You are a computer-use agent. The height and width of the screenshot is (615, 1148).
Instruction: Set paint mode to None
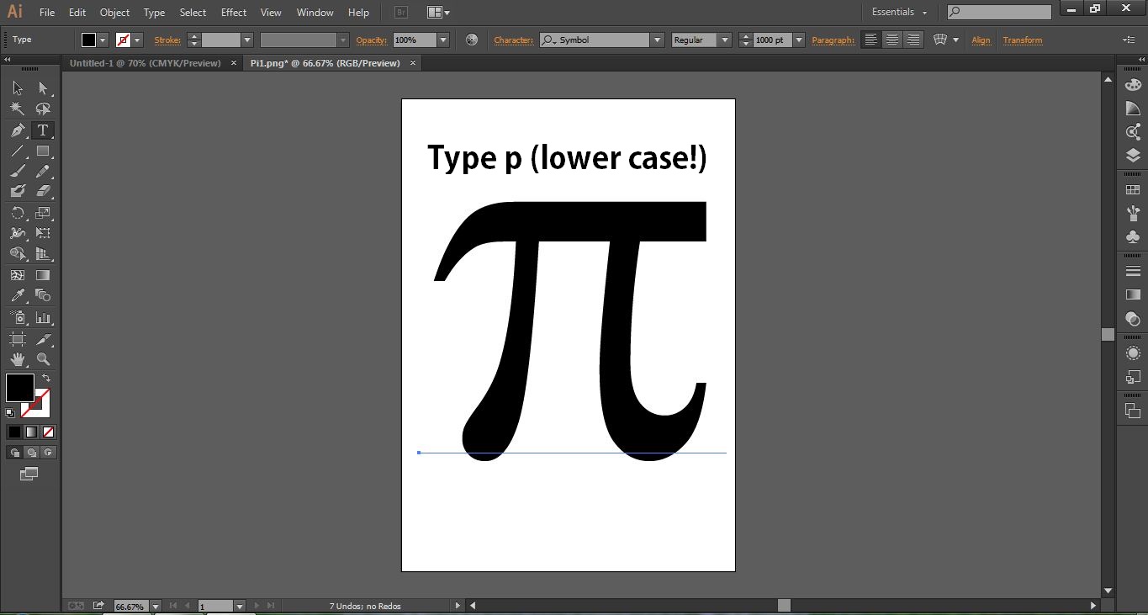pos(48,432)
